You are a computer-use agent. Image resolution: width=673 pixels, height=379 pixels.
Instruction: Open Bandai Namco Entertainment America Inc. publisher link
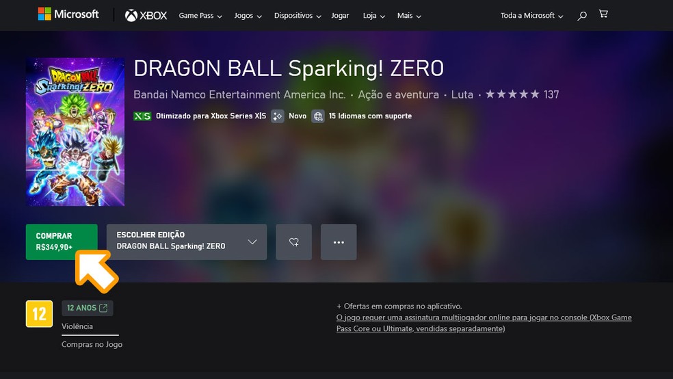coord(239,94)
